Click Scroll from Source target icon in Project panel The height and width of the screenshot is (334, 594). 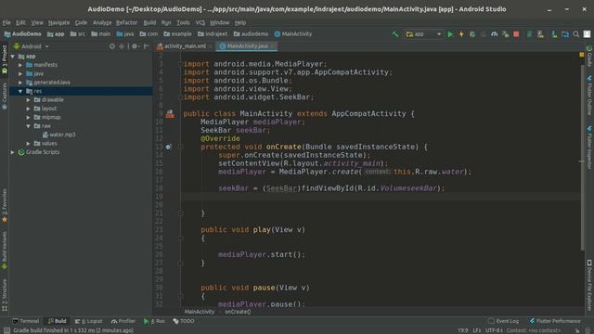click(x=112, y=46)
